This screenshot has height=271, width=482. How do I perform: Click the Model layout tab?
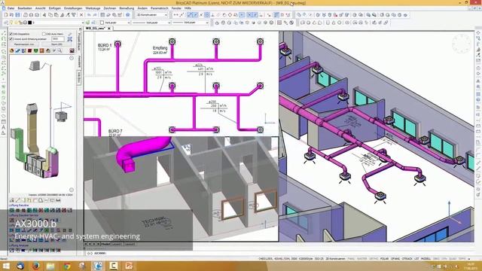105,244
